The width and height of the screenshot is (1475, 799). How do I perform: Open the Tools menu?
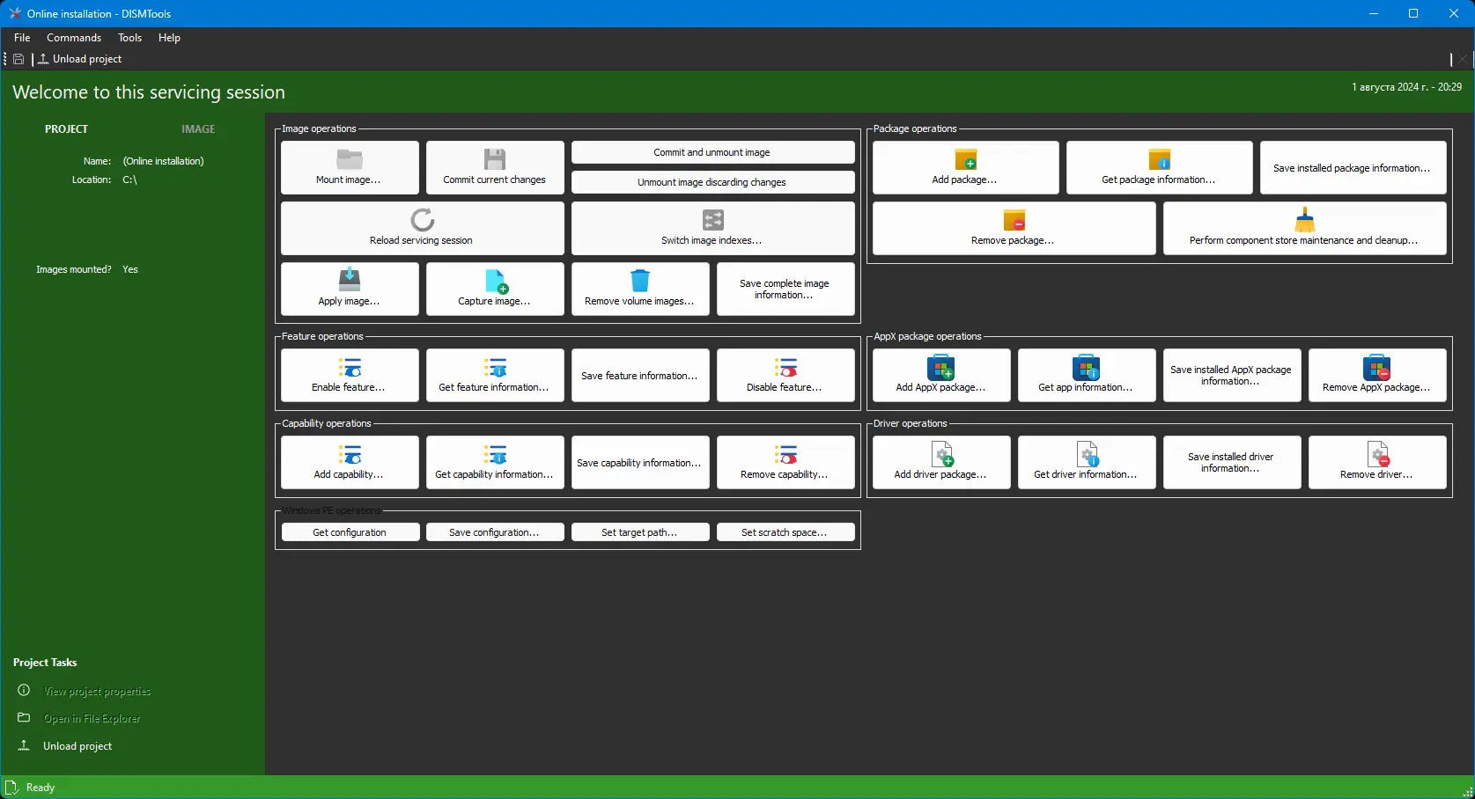129,38
